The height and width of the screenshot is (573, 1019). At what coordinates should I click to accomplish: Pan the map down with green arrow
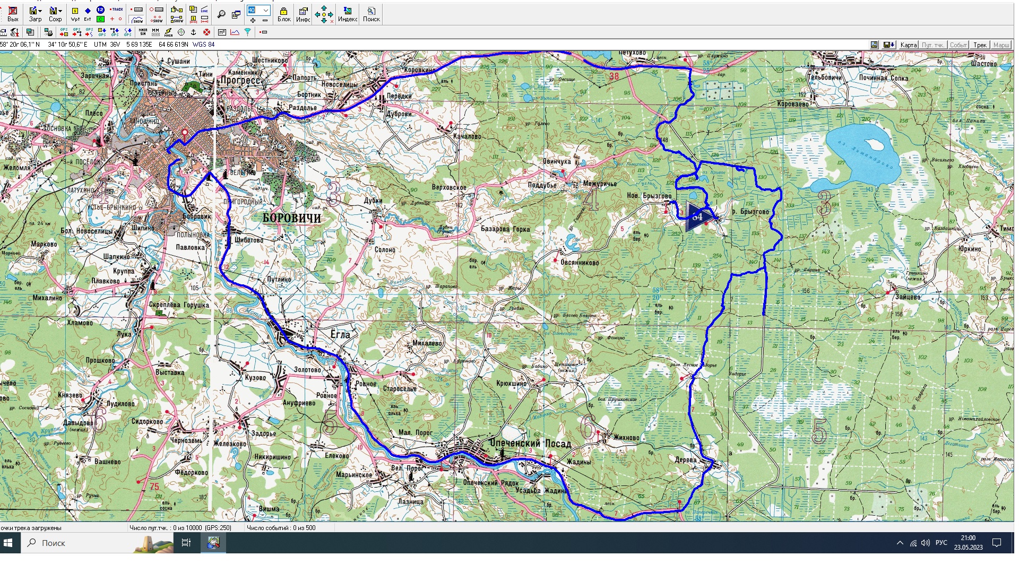point(324,21)
